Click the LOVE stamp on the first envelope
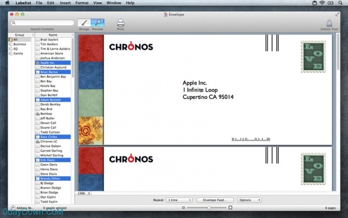The image size is (348, 218). point(313,57)
